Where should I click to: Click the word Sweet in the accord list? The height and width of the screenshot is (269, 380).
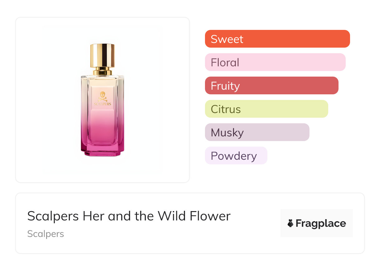(x=227, y=39)
